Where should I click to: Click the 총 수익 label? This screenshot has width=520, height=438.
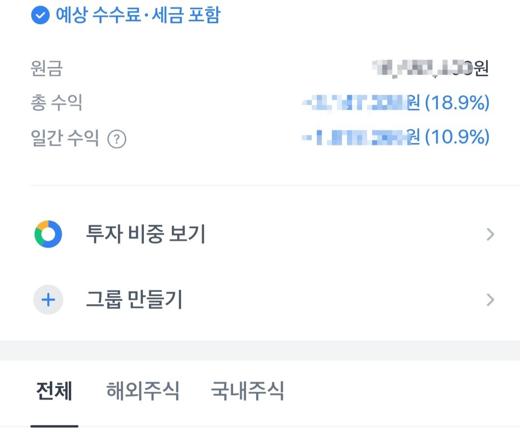click(56, 103)
